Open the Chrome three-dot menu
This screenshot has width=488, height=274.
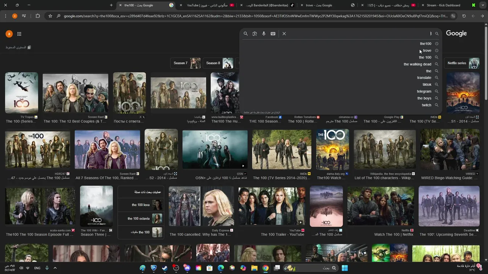point(5,16)
